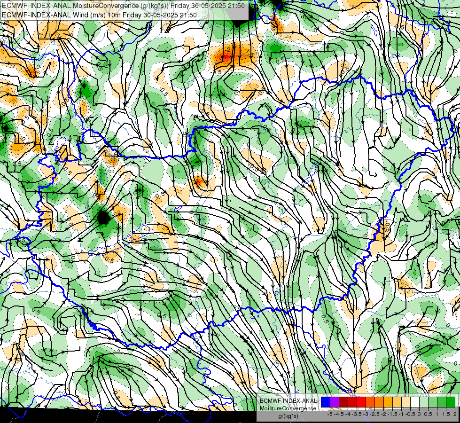Screen dimensions: 460x423
Task: Click the purple legend swatch between -5 and -4.5
Action: click(335, 402)
